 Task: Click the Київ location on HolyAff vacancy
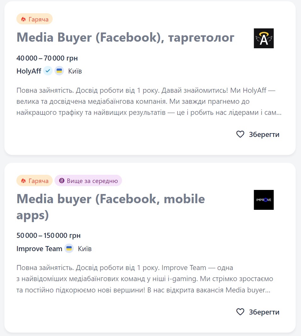(x=75, y=71)
